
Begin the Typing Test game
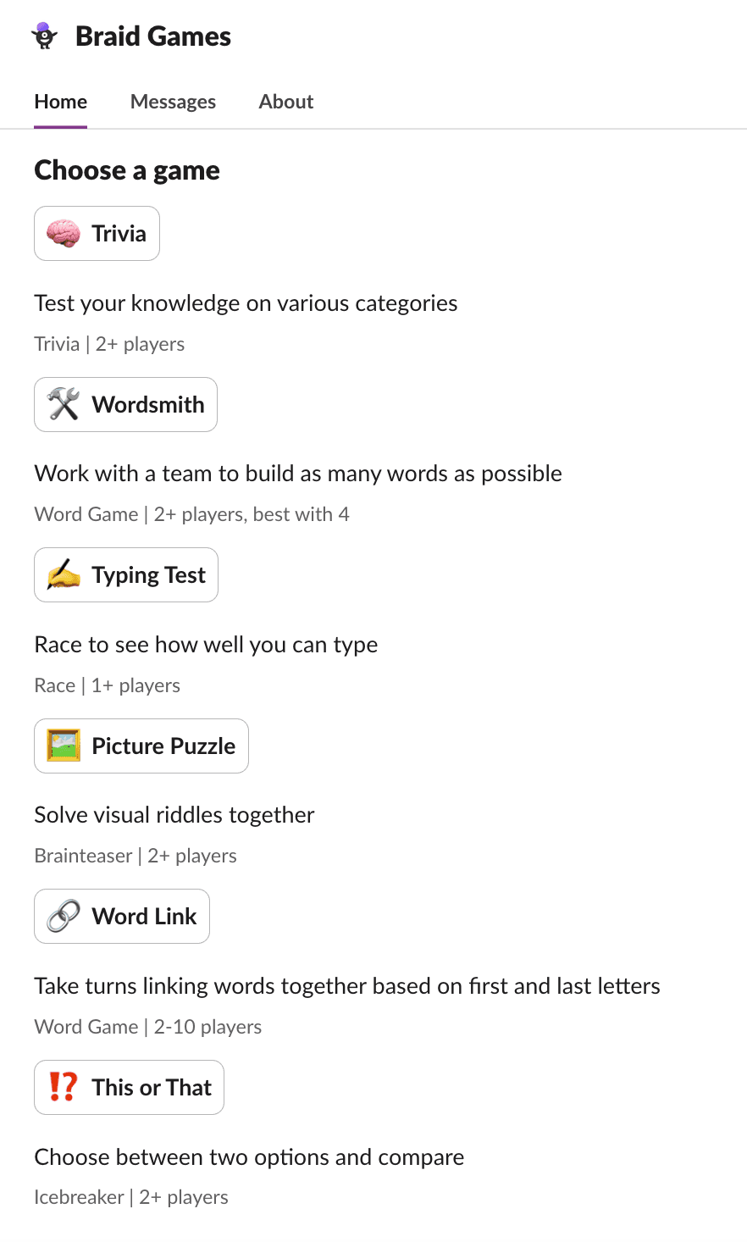click(x=126, y=575)
